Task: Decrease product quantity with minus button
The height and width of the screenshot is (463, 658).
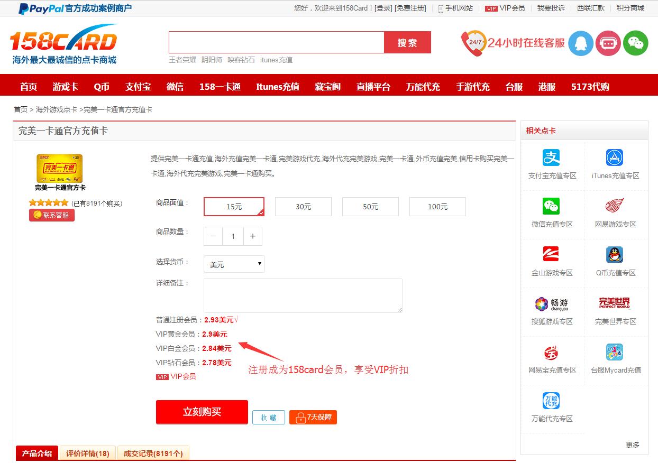Action: (x=213, y=236)
